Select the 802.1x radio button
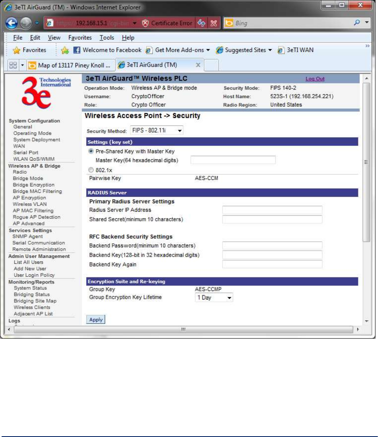 (x=91, y=170)
